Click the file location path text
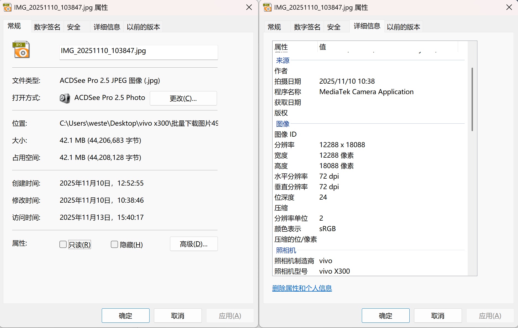 coord(139,123)
